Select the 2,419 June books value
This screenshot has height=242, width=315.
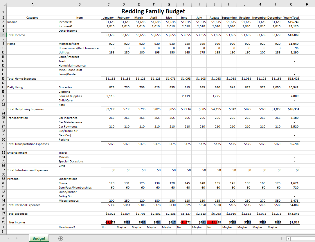(184, 96)
